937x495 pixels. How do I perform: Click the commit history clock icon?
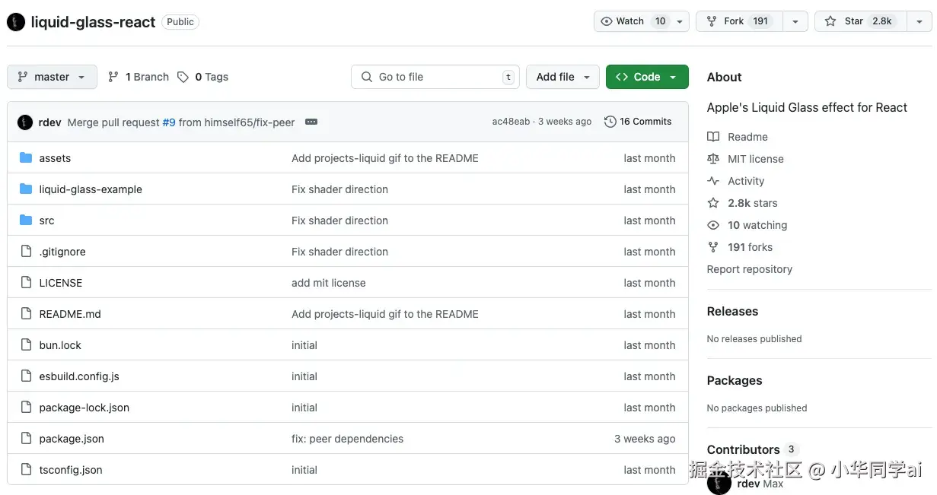tap(610, 122)
